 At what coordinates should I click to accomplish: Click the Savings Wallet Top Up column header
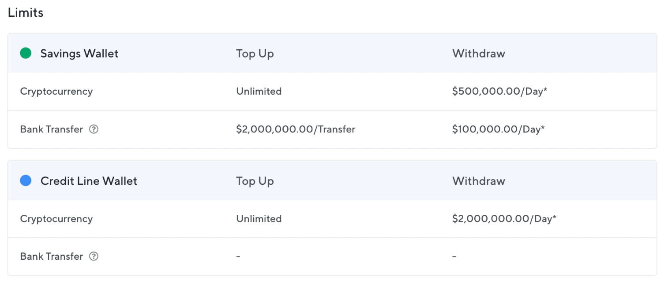pos(255,54)
